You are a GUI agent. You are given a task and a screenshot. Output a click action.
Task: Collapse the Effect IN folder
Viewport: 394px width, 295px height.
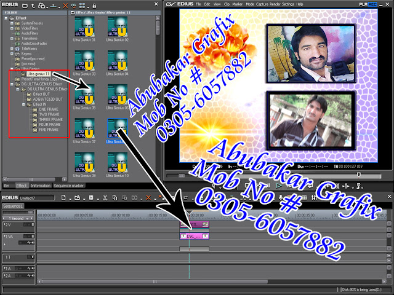click(23, 104)
